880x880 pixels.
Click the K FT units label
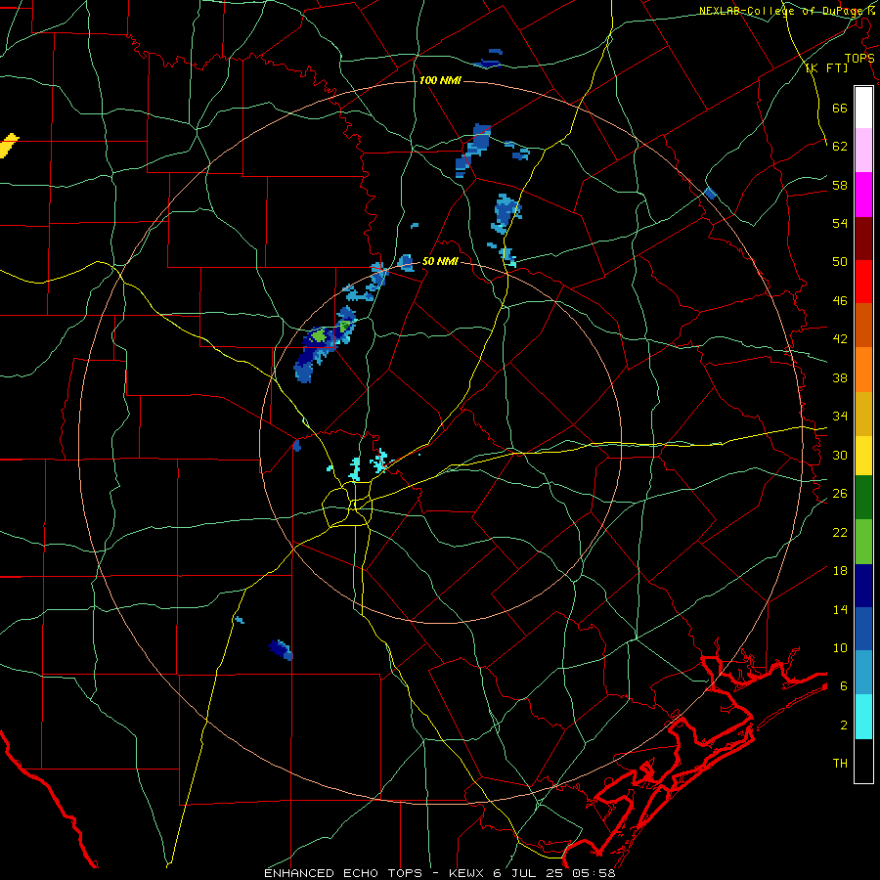[826, 68]
